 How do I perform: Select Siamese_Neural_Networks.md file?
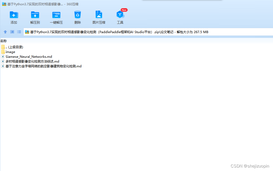point(29,56)
